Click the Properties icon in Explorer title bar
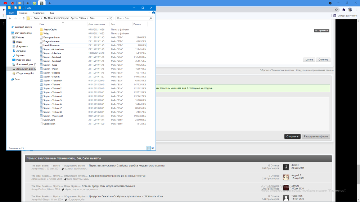The width and height of the screenshot is (360, 202). [x=15, y=8]
